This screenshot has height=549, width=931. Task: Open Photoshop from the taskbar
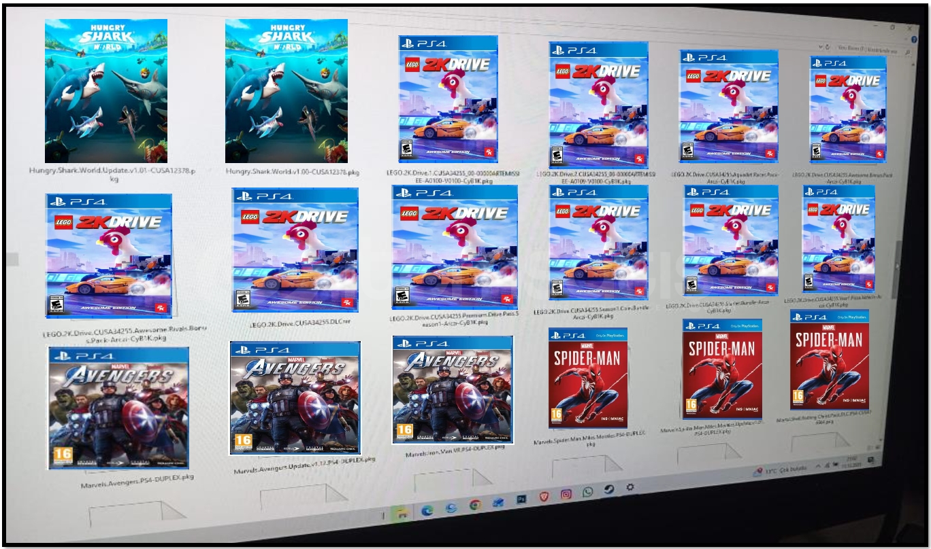(x=522, y=500)
